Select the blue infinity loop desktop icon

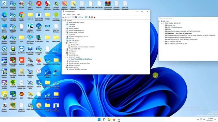coord(47,27)
